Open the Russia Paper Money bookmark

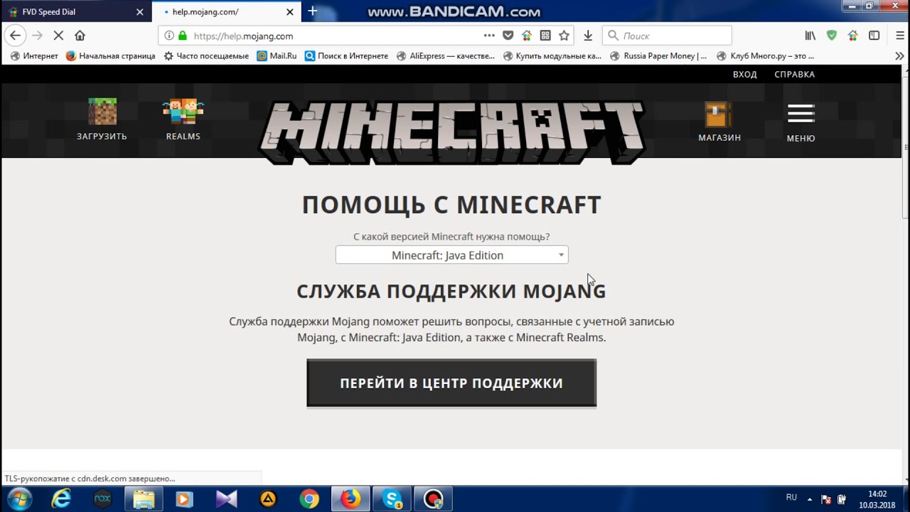658,55
